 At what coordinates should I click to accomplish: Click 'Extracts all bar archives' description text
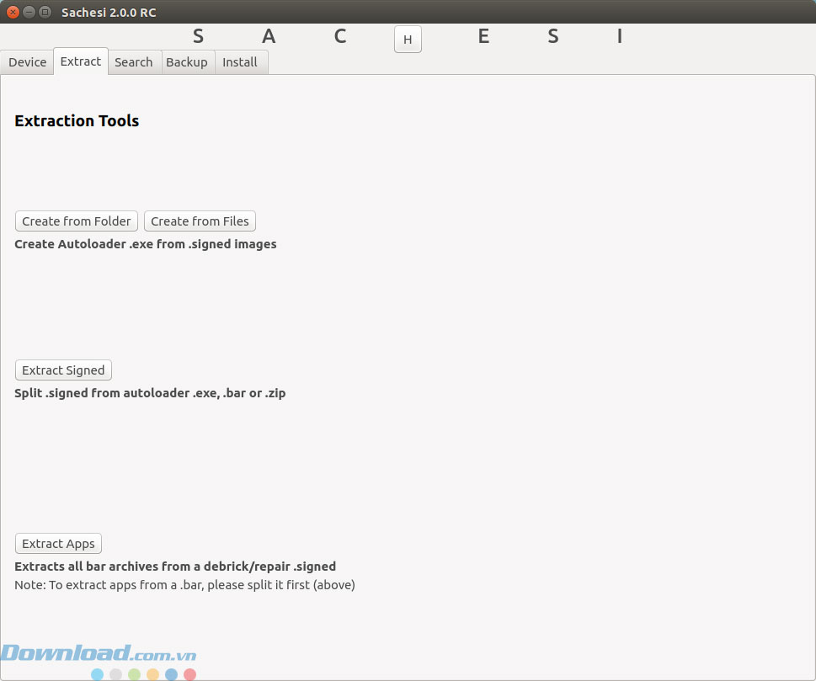click(175, 566)
